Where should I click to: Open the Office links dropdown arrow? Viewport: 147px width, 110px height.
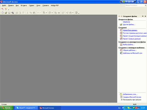tap(46, 13)
